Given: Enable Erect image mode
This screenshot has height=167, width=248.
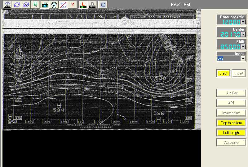Looking at the screenshot, I should pyautogui.click(x=223, y=73).
